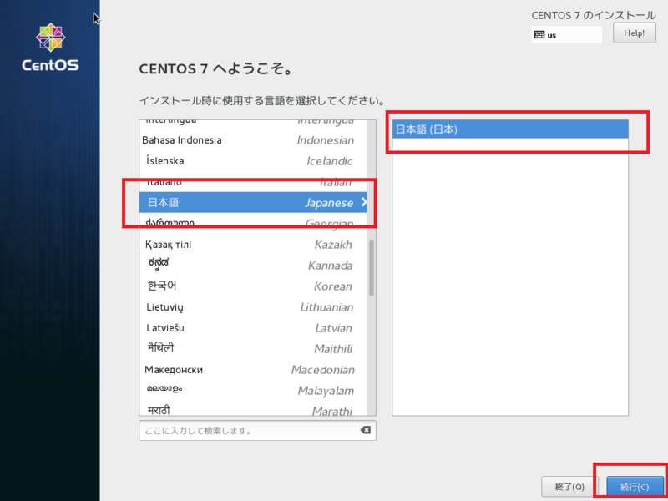This screenshot has height=501, width=668.
Task: Focus the language search input field
Action: pyautogui.click(x=257, y=430)
